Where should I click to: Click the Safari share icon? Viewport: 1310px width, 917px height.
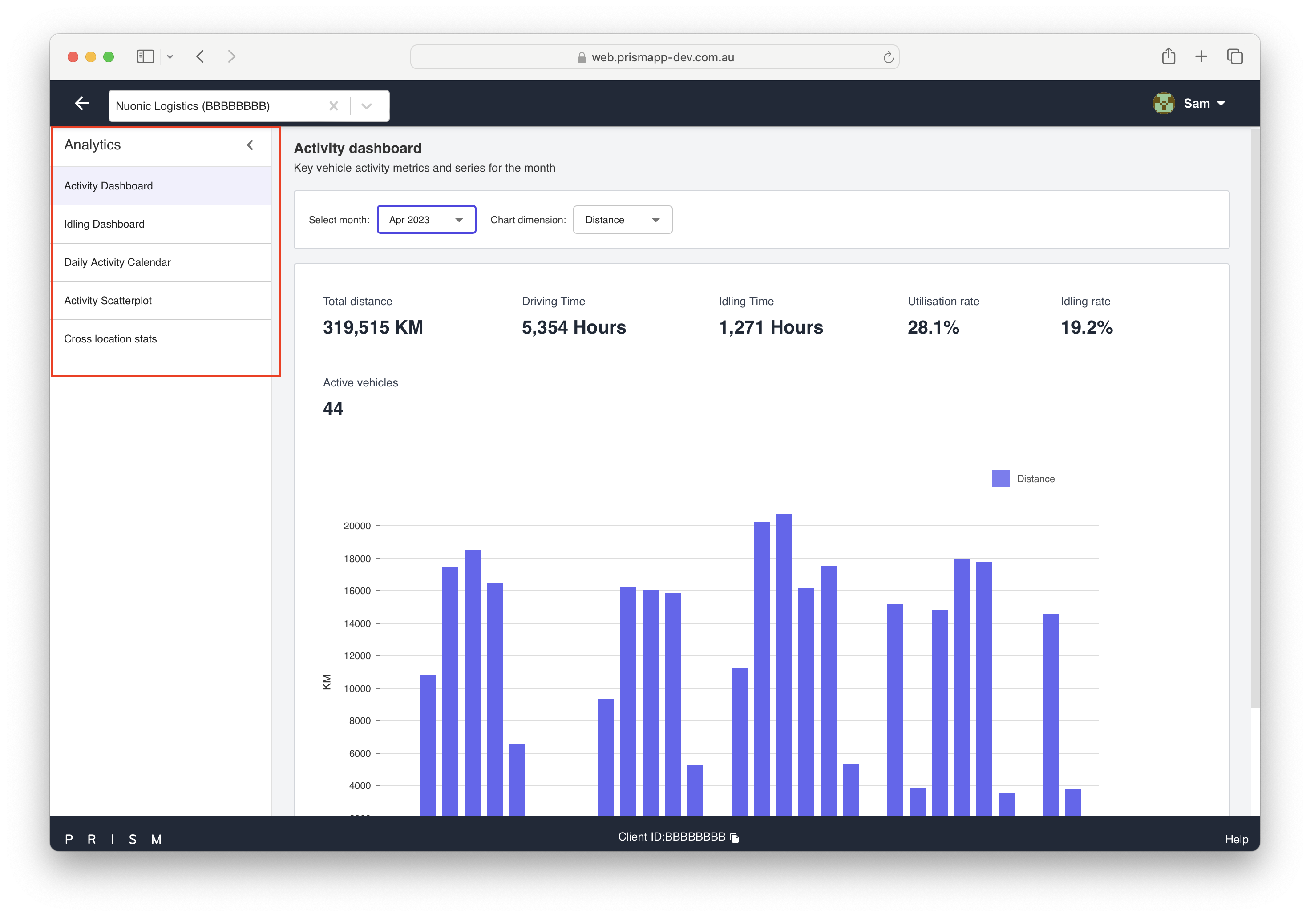point(1168,56)
